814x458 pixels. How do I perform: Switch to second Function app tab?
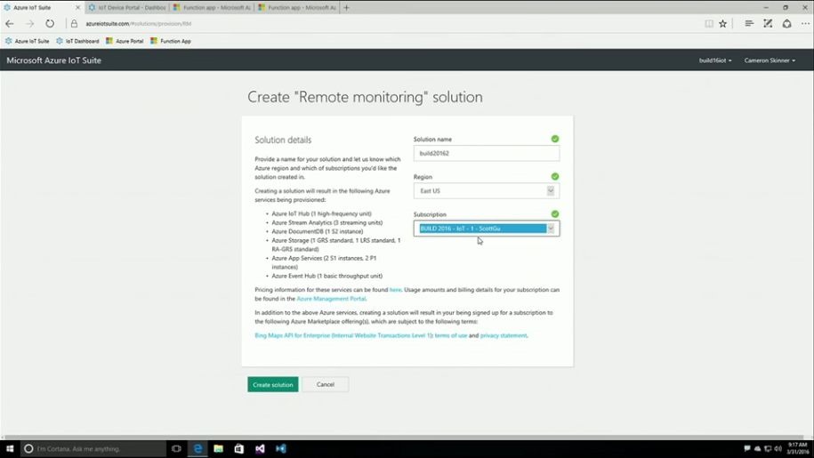click(x=297, y=8)
